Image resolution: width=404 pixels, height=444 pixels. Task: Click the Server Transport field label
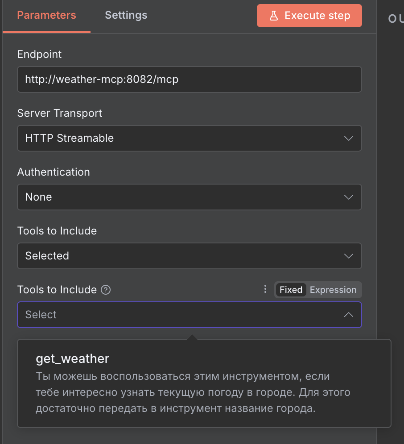pos(59,113)
